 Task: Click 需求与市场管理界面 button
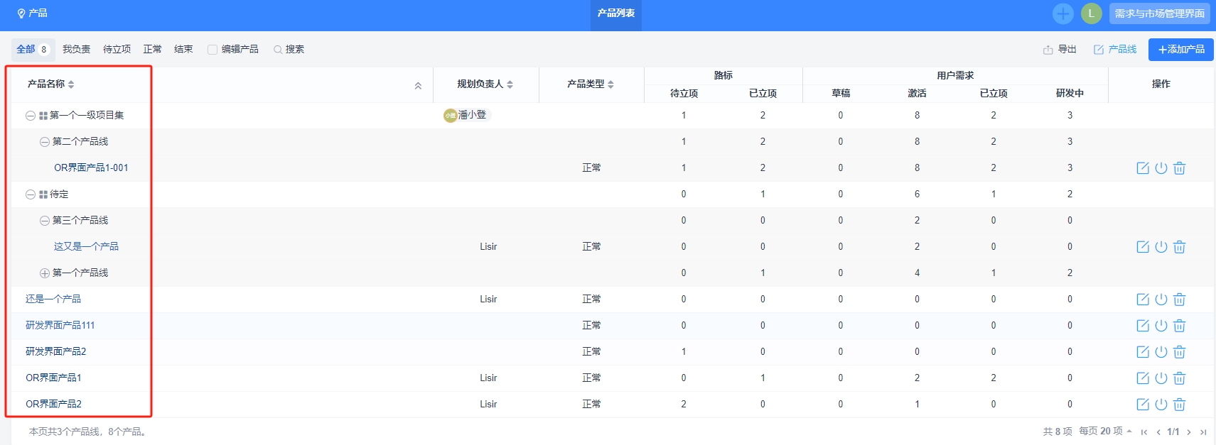click(1160, 13)
